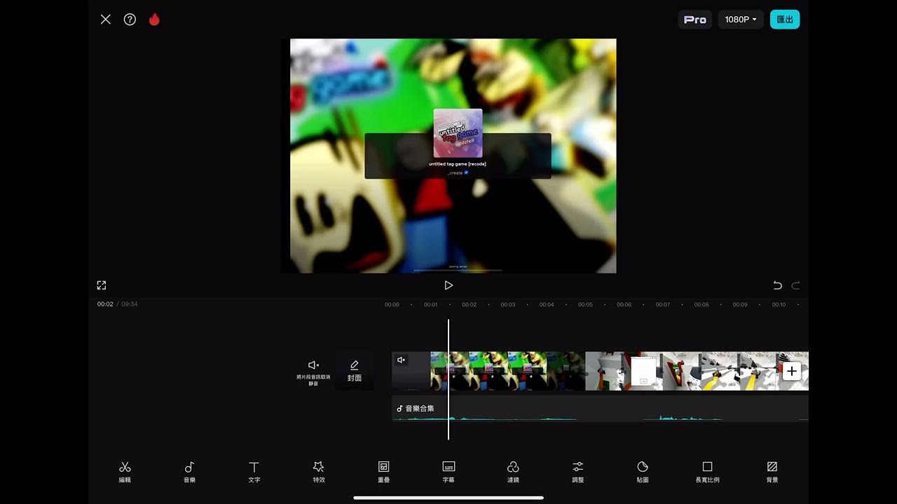Redo the last undone edit
Screen dimensions: 897x504
tap(795, 285)
